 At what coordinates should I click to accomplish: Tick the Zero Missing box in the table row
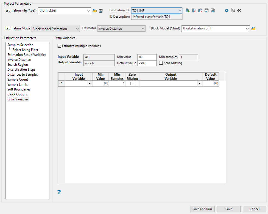pyautogui.click(x=132, y=84)
